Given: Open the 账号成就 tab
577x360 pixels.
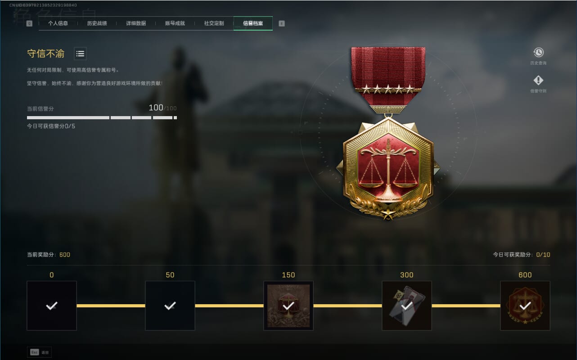Looking at the screenshot, I should (x=175, y=23).
